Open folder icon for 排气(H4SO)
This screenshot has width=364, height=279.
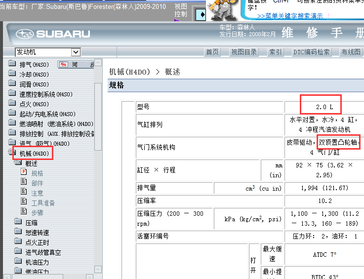click(x=12, y=64)
